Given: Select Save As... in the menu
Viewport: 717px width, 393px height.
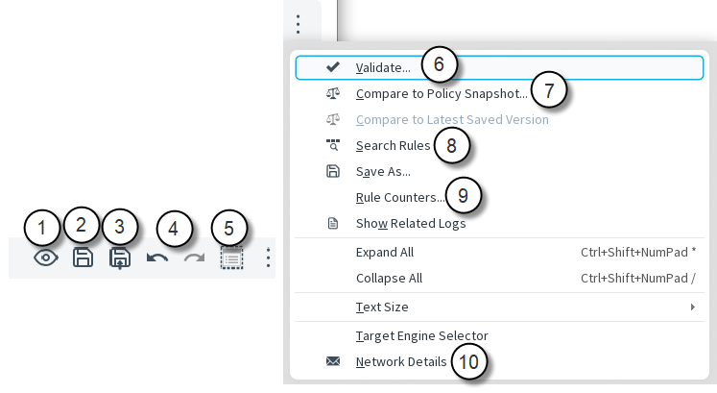Looking at the screenshot, I should pos(383,172).
